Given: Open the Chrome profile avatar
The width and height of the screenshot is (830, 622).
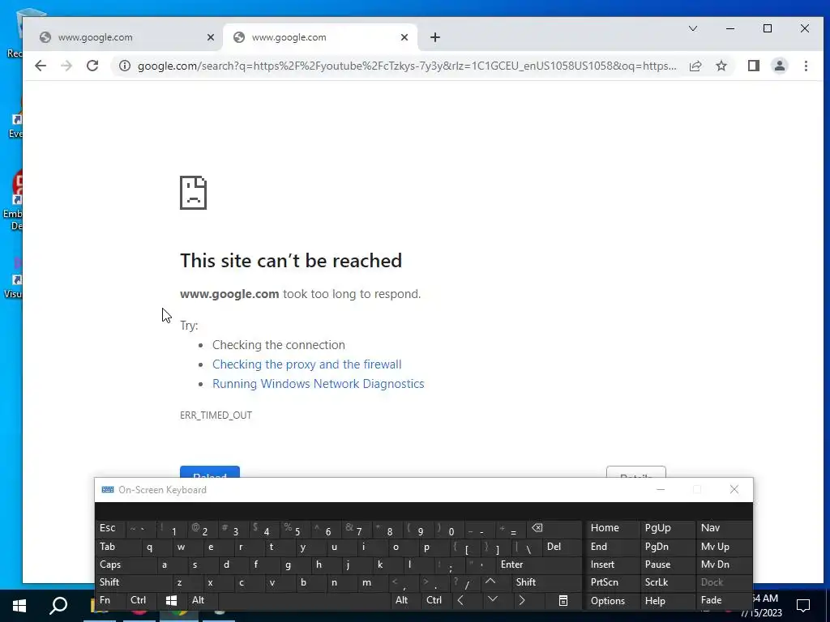Looking at the screenshot, I should coord(780,66).
